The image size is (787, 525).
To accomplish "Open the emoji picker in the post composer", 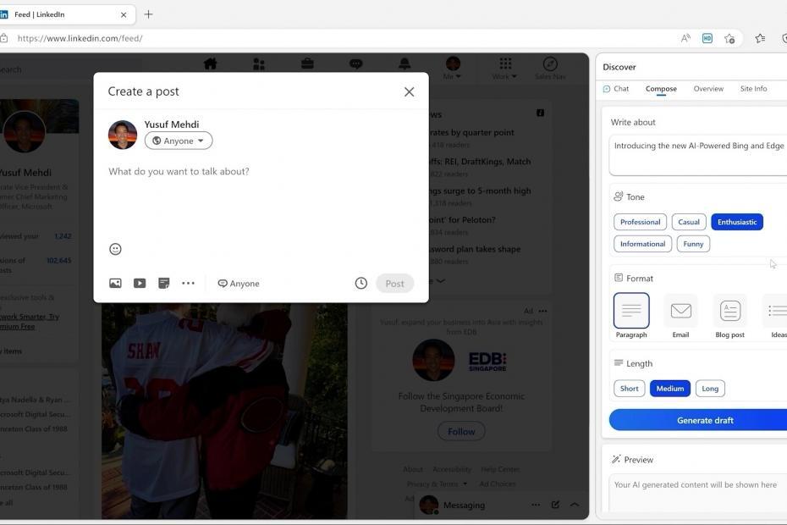I will coord(114,248).
